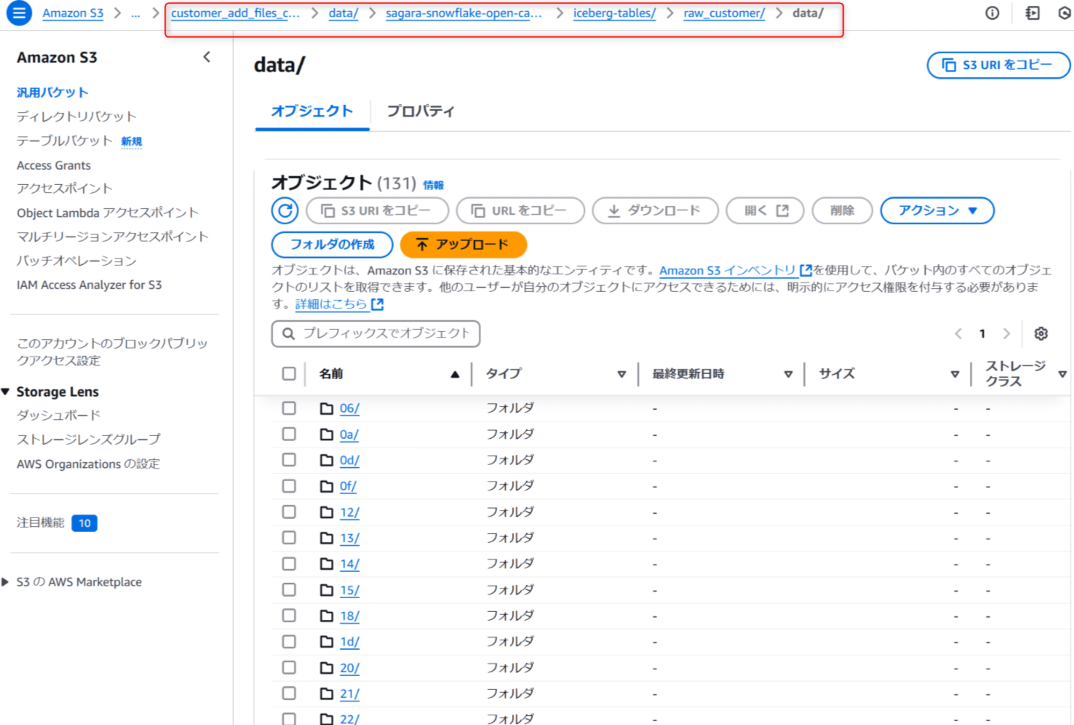
Task: Refresh the objects list
Action: 285,211
